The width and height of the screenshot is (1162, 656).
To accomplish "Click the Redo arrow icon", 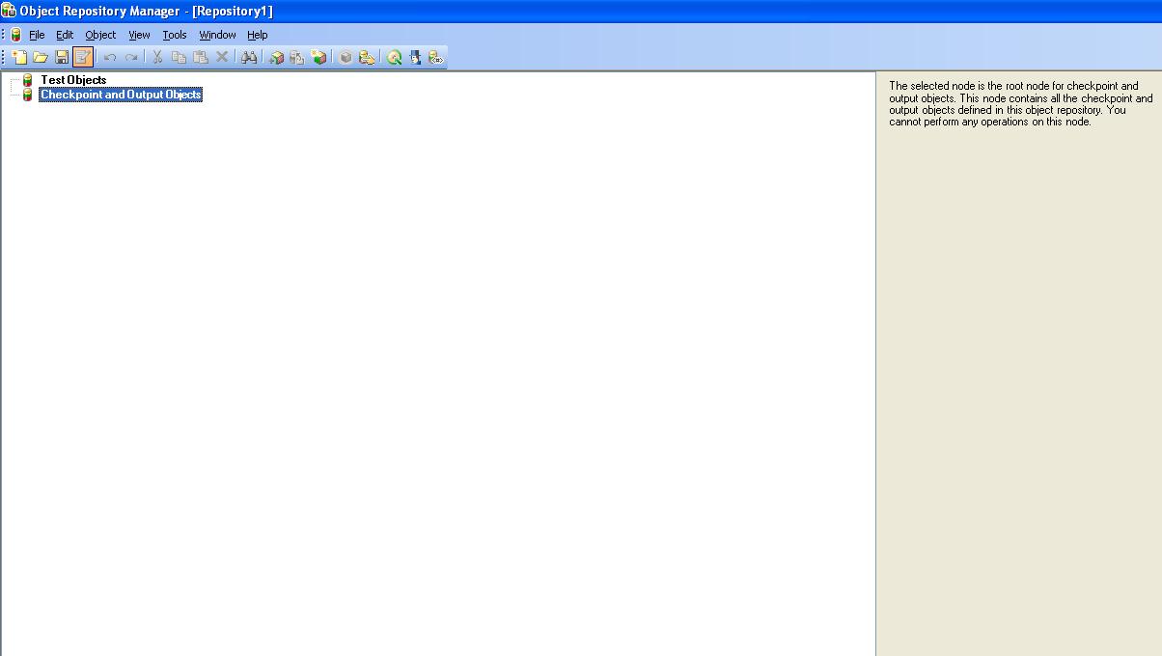I will [x=131, y=58].
